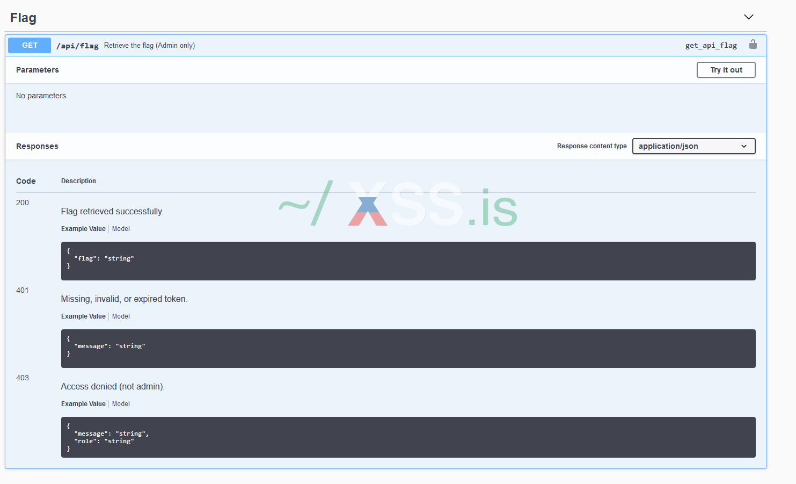796x484 pixels.
Task: Click 'Access denied (not admin).' description
Action: [113, 387]
